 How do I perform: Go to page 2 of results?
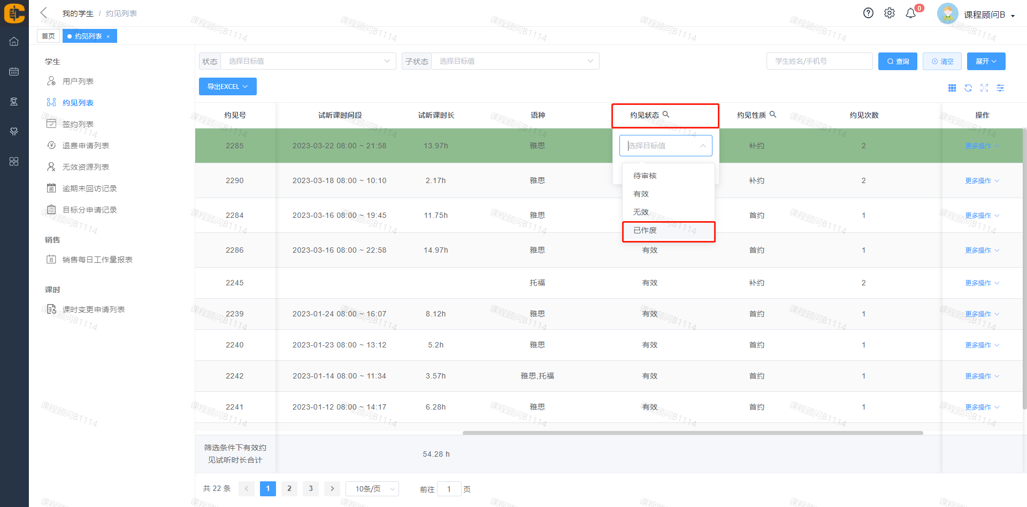click(x=289, y=488)
